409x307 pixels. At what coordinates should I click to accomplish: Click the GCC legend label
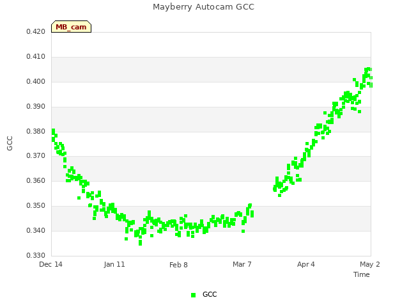pyautogui.click(x=210, y=294)
